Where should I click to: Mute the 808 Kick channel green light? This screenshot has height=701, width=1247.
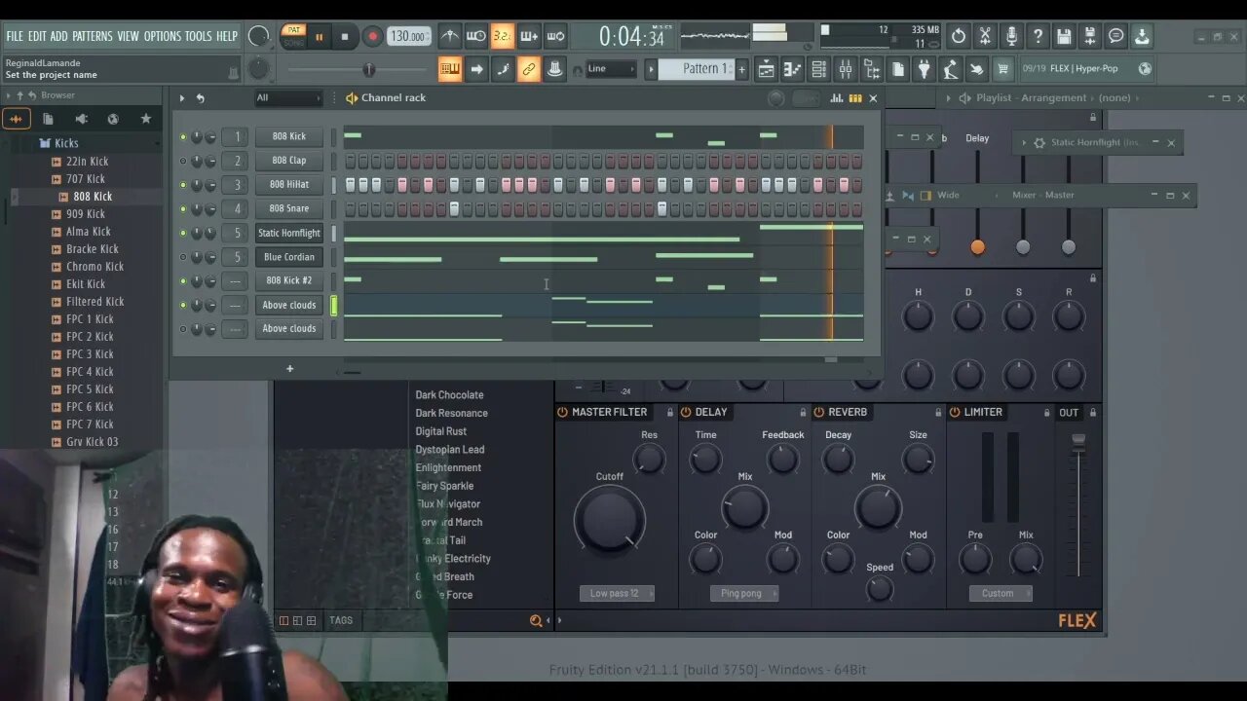click(x=182, y=137)
